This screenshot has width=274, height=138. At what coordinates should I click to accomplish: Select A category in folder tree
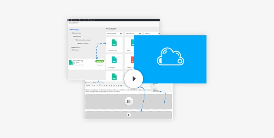75,30
